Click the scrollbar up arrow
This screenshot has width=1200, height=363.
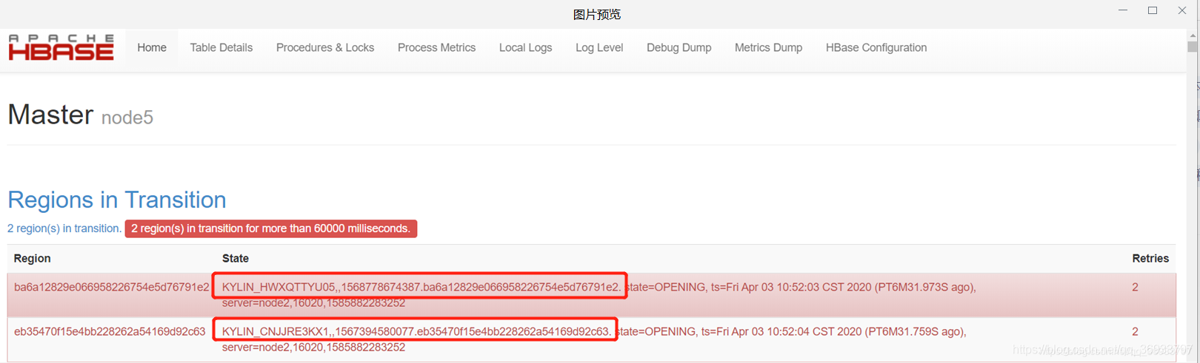pos(1192,35)
